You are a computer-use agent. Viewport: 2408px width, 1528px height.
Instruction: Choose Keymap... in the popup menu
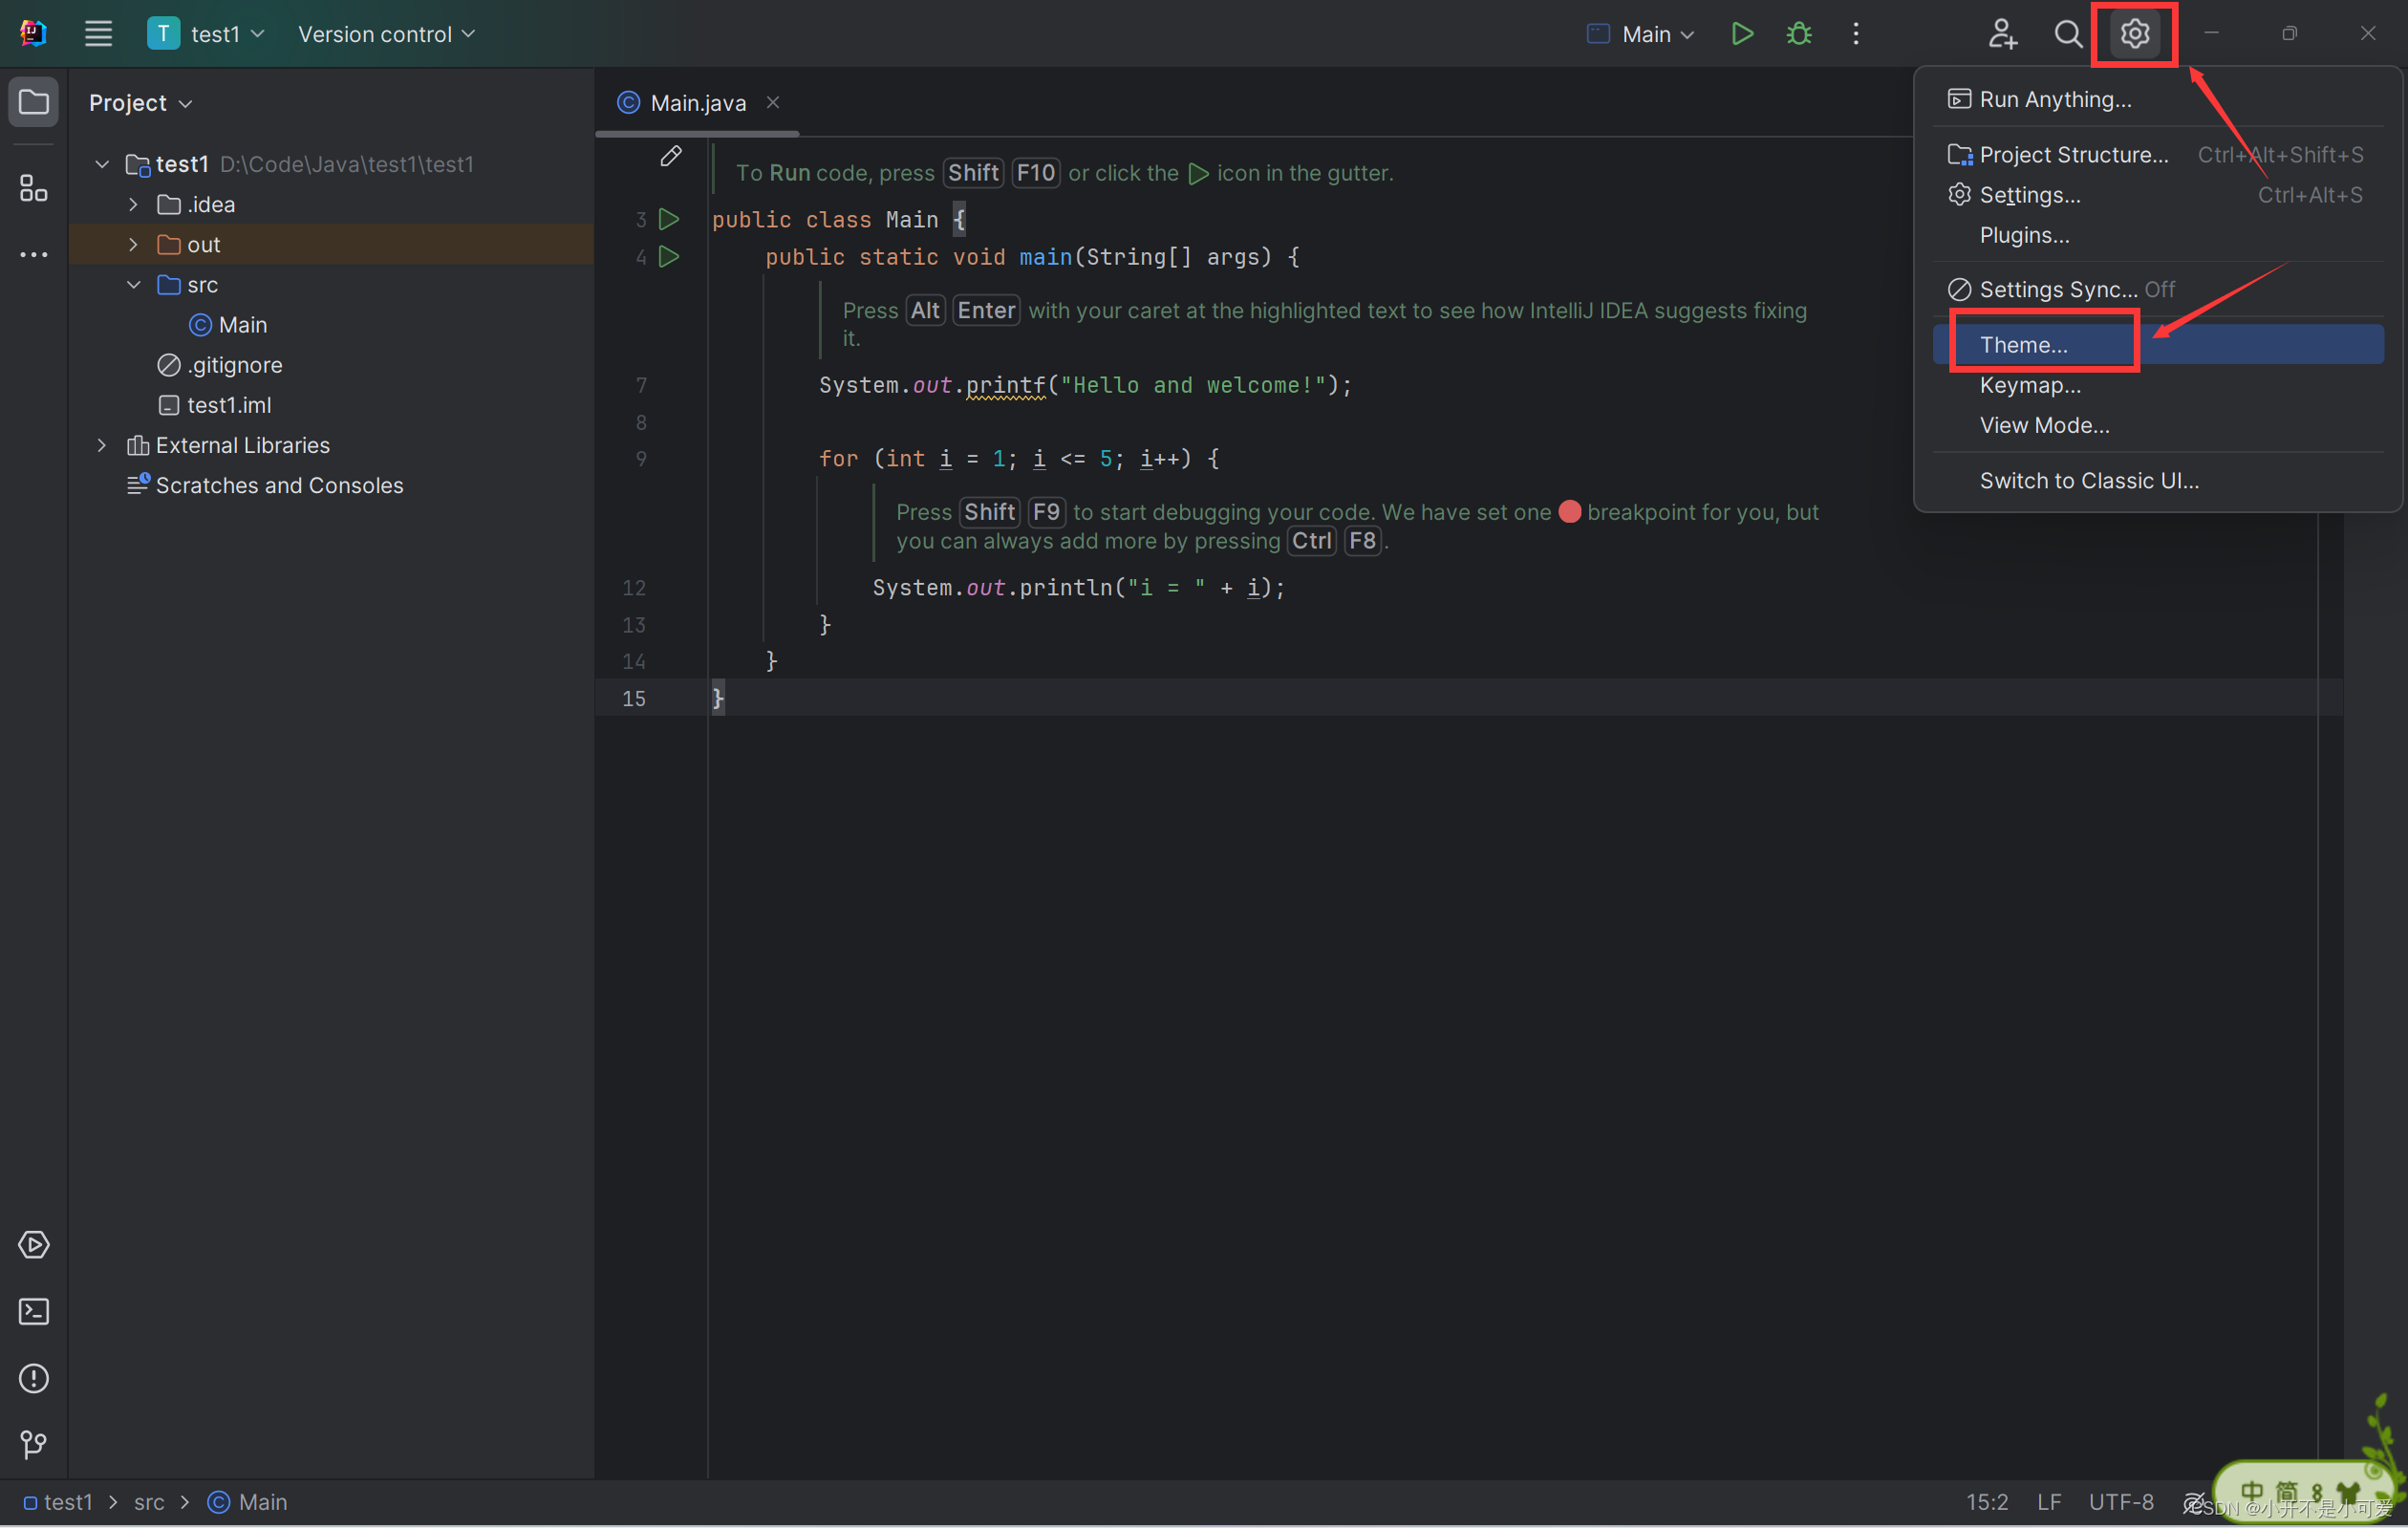pyautogui.click(x=2030, y=385)
